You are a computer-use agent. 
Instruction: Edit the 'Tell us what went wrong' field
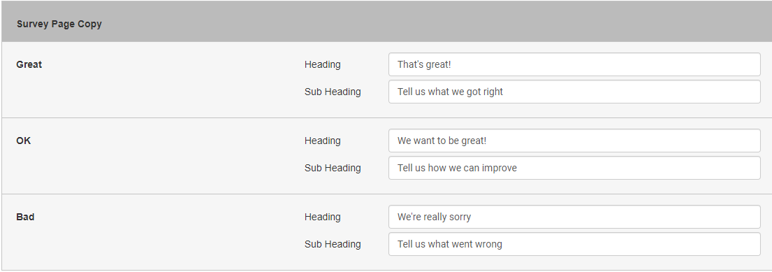pos(574,245)
